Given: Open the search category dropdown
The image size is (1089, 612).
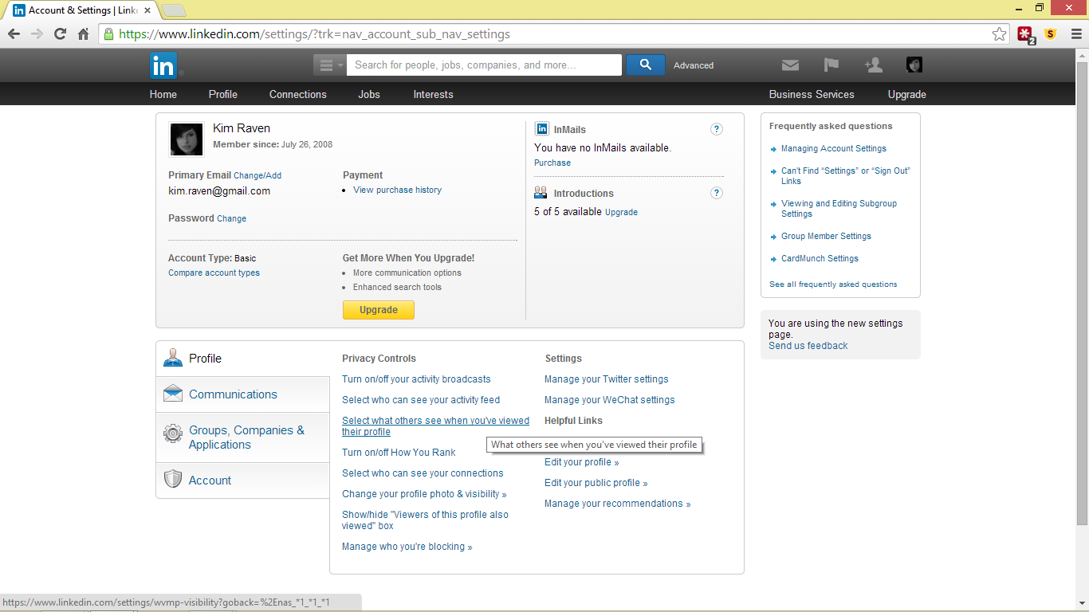Looking at the screenshot, I should [x=329, y=65].
